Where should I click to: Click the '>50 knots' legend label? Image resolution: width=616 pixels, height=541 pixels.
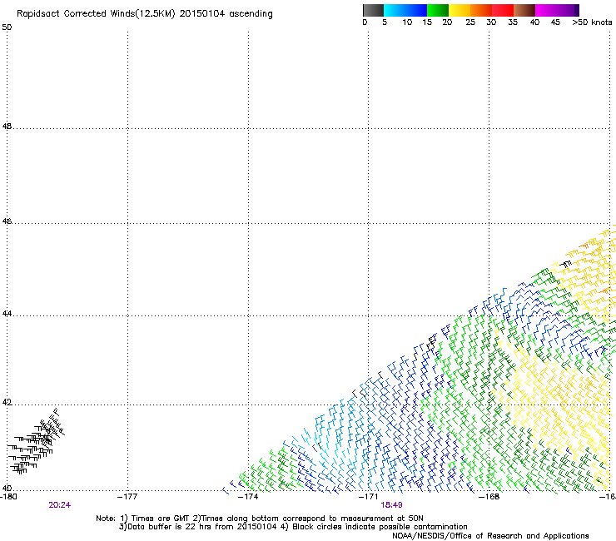tap(592, 22)
